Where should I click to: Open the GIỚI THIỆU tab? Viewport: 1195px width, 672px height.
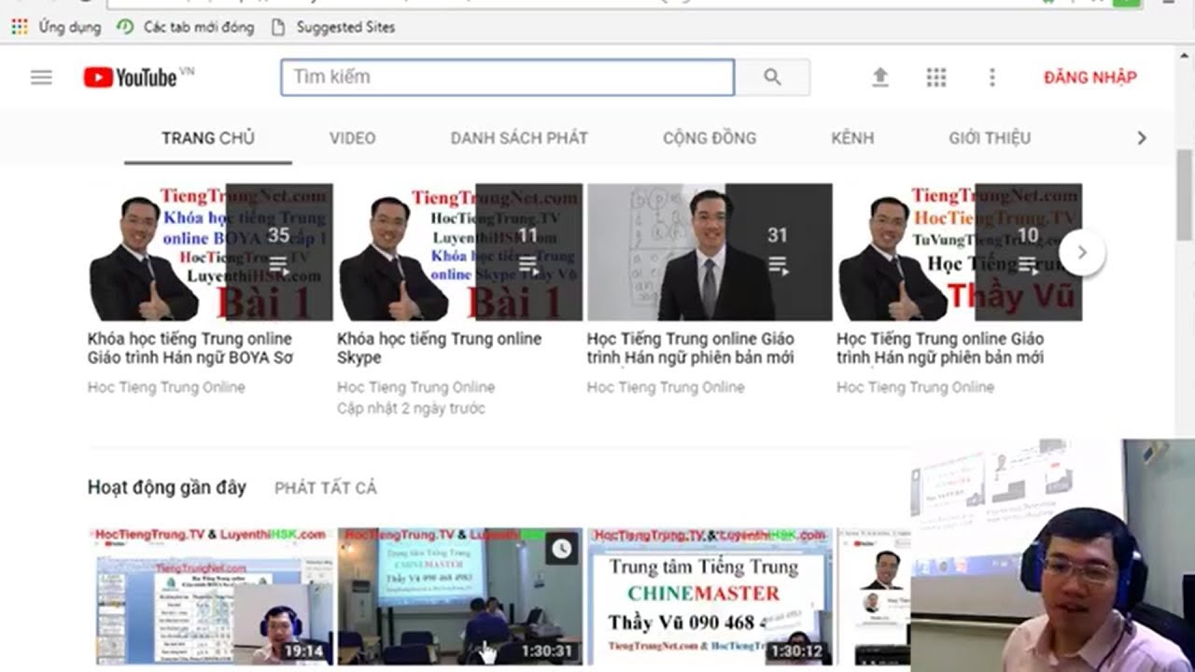pyautogui.click(x=990, y=138)
